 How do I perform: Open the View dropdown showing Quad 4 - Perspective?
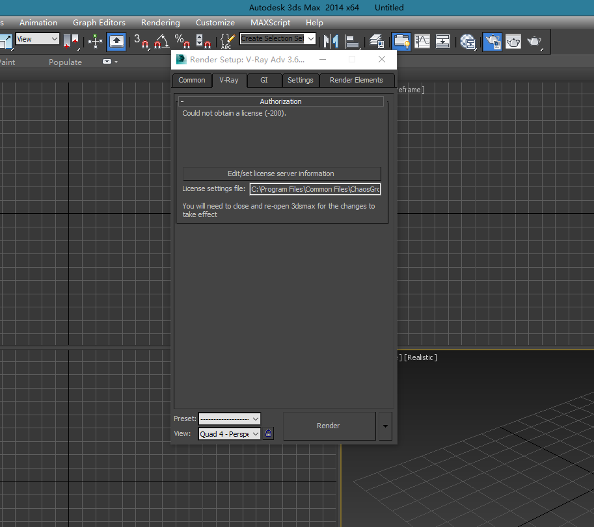[229, 434]
